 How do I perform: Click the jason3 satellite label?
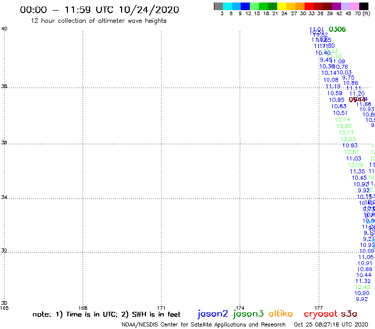point(248,314)
